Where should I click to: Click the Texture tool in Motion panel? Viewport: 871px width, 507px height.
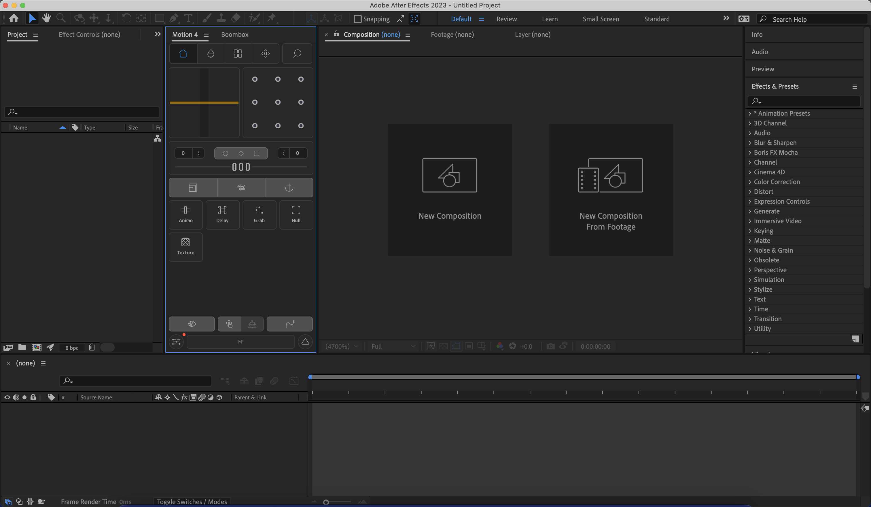tap(185, 247)
